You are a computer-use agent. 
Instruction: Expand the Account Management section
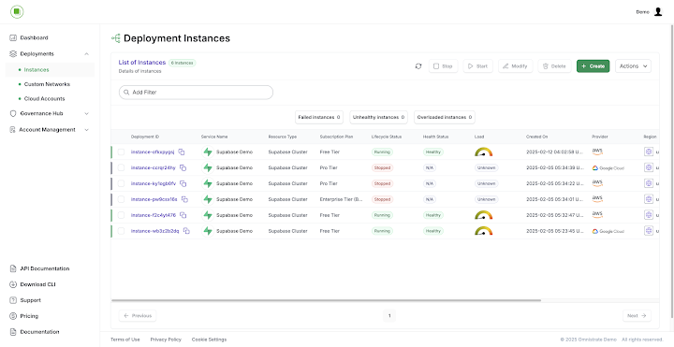click(x=86, y=130)
